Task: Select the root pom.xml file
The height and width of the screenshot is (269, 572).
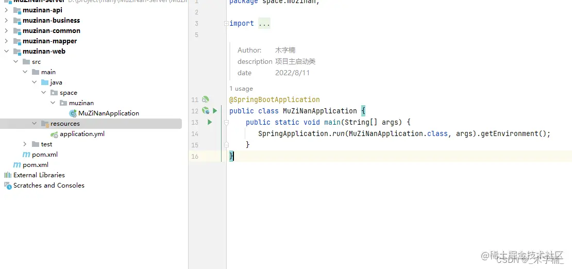Action: tap(36, 164)
